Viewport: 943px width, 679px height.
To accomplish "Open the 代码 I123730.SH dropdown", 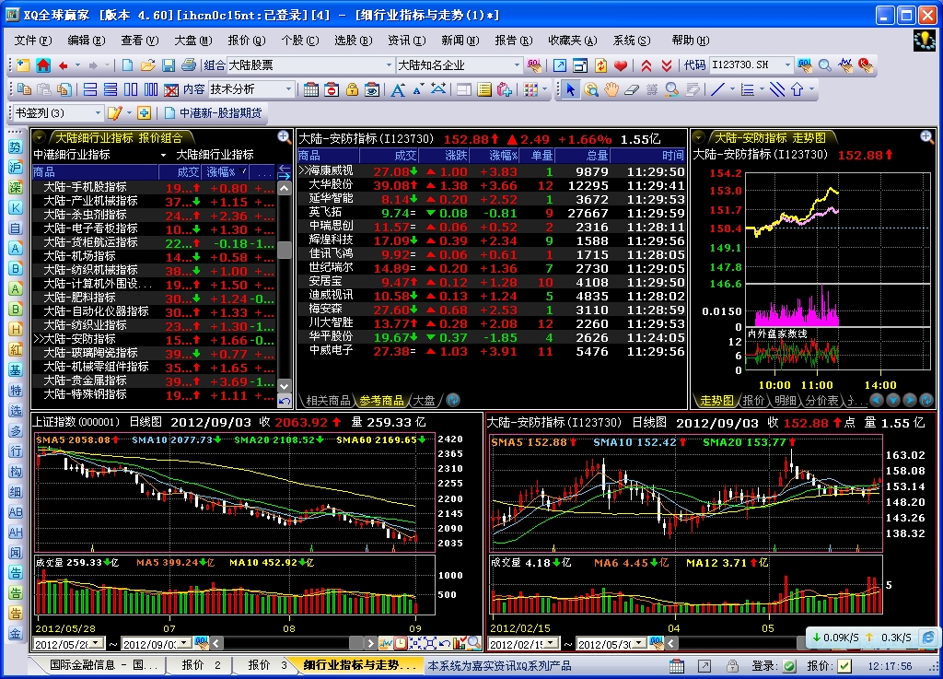I will [x=787, y=65].
